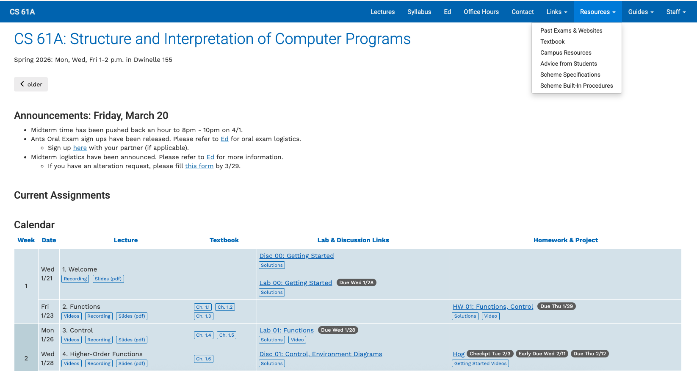Screen dimensions: 697x371
Task: Open Ch. 1.6 textbook chapter badge
Action: (x=203, y=359)
